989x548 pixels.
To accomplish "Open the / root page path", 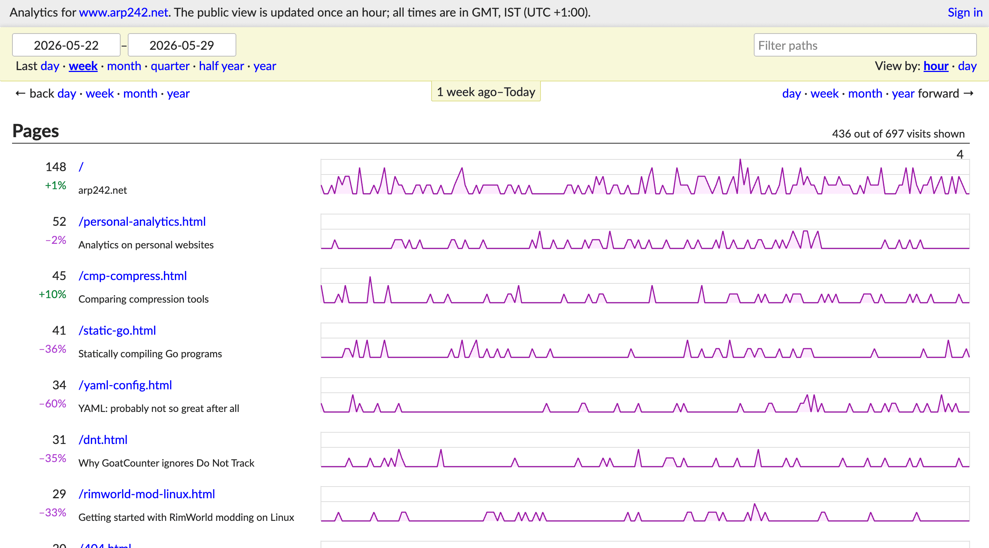I will point(81,167).
